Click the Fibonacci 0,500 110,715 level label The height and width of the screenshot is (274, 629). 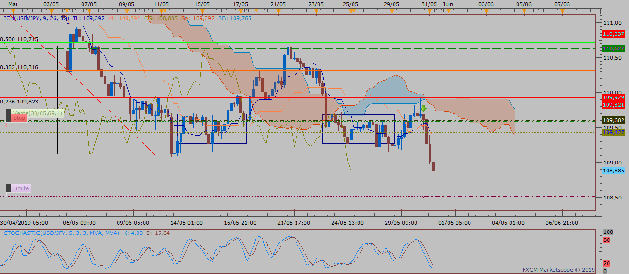19,39
